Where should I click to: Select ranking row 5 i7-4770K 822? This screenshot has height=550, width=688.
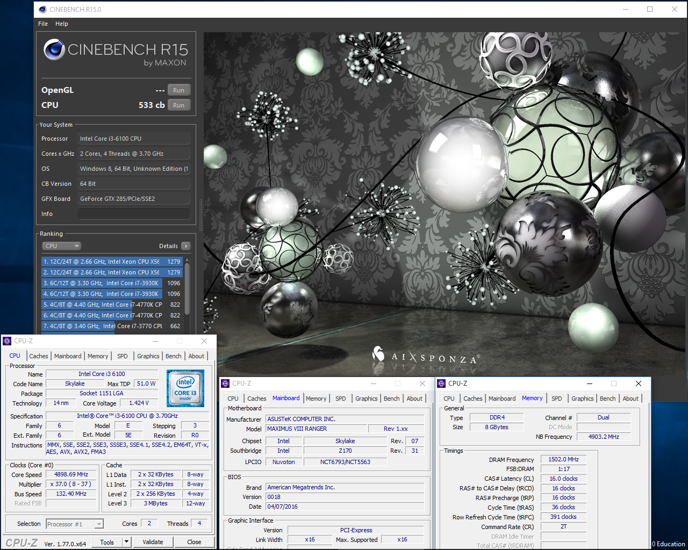click(x=112, y=305)
